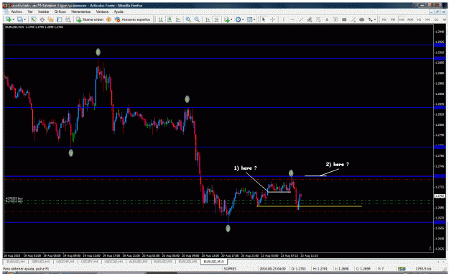The width and height of the screenshot is (449, 274).
Task: Open the MetaEditor icon
Action: pyautogui.click(x=108, y=19)
